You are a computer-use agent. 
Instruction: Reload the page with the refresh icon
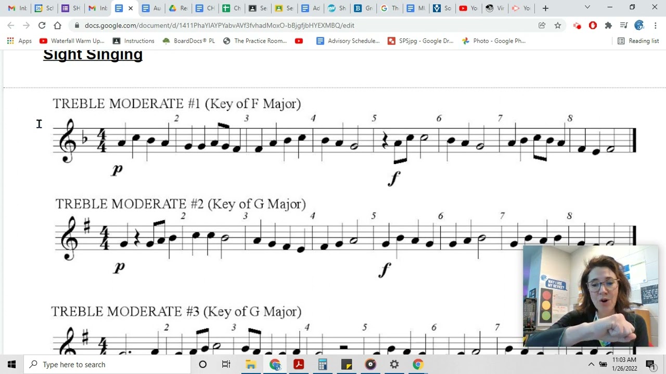(x=42, y=25)
